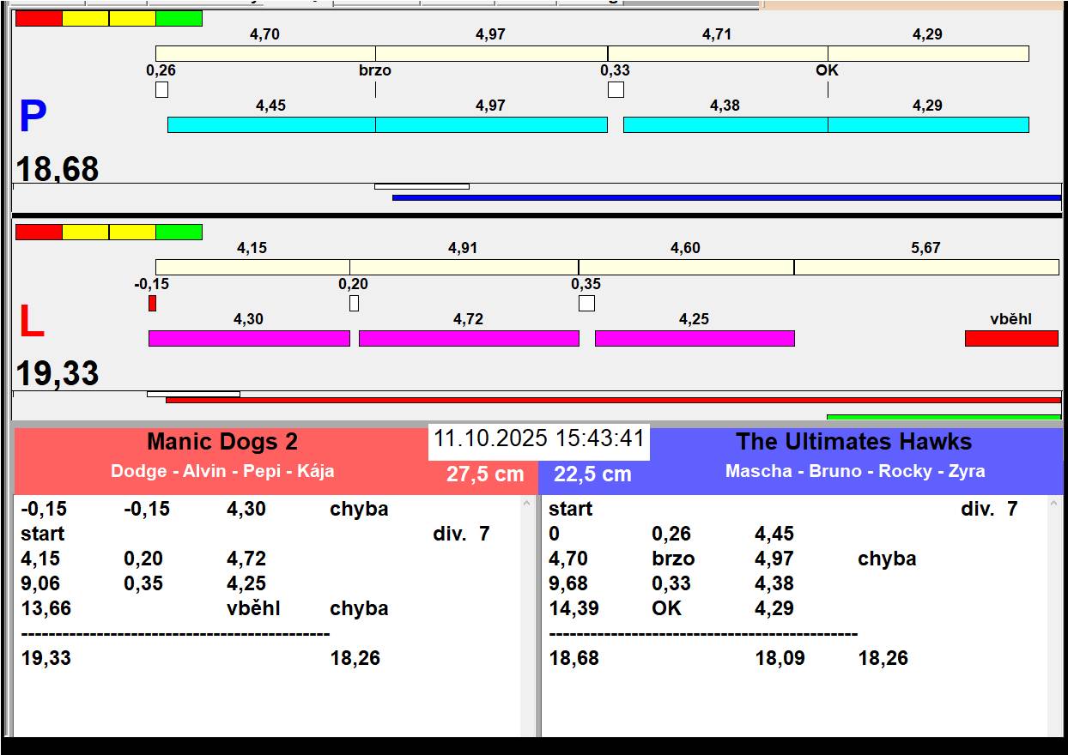Click red bar labeled vběhl in lane L
The image size is (1068, 755).
pyautogui.click(x=1011, y=338)
